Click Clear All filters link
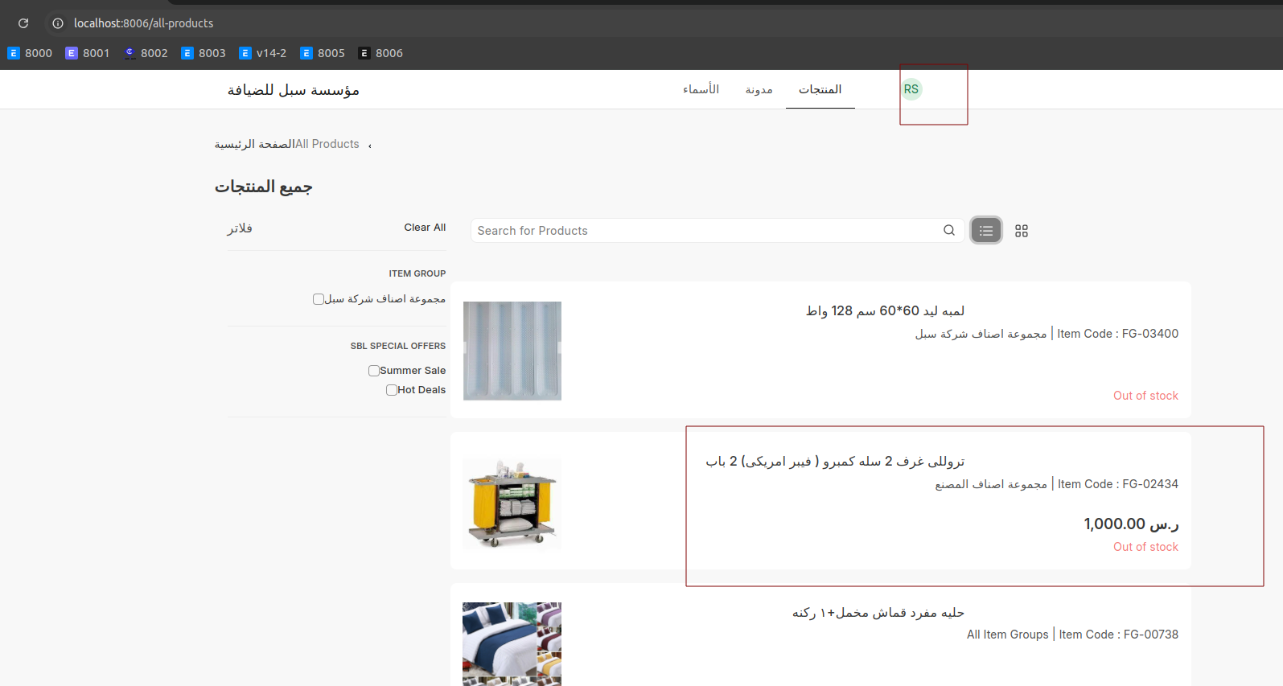This screenshot has width=1283, height=686. click(425, 228)
